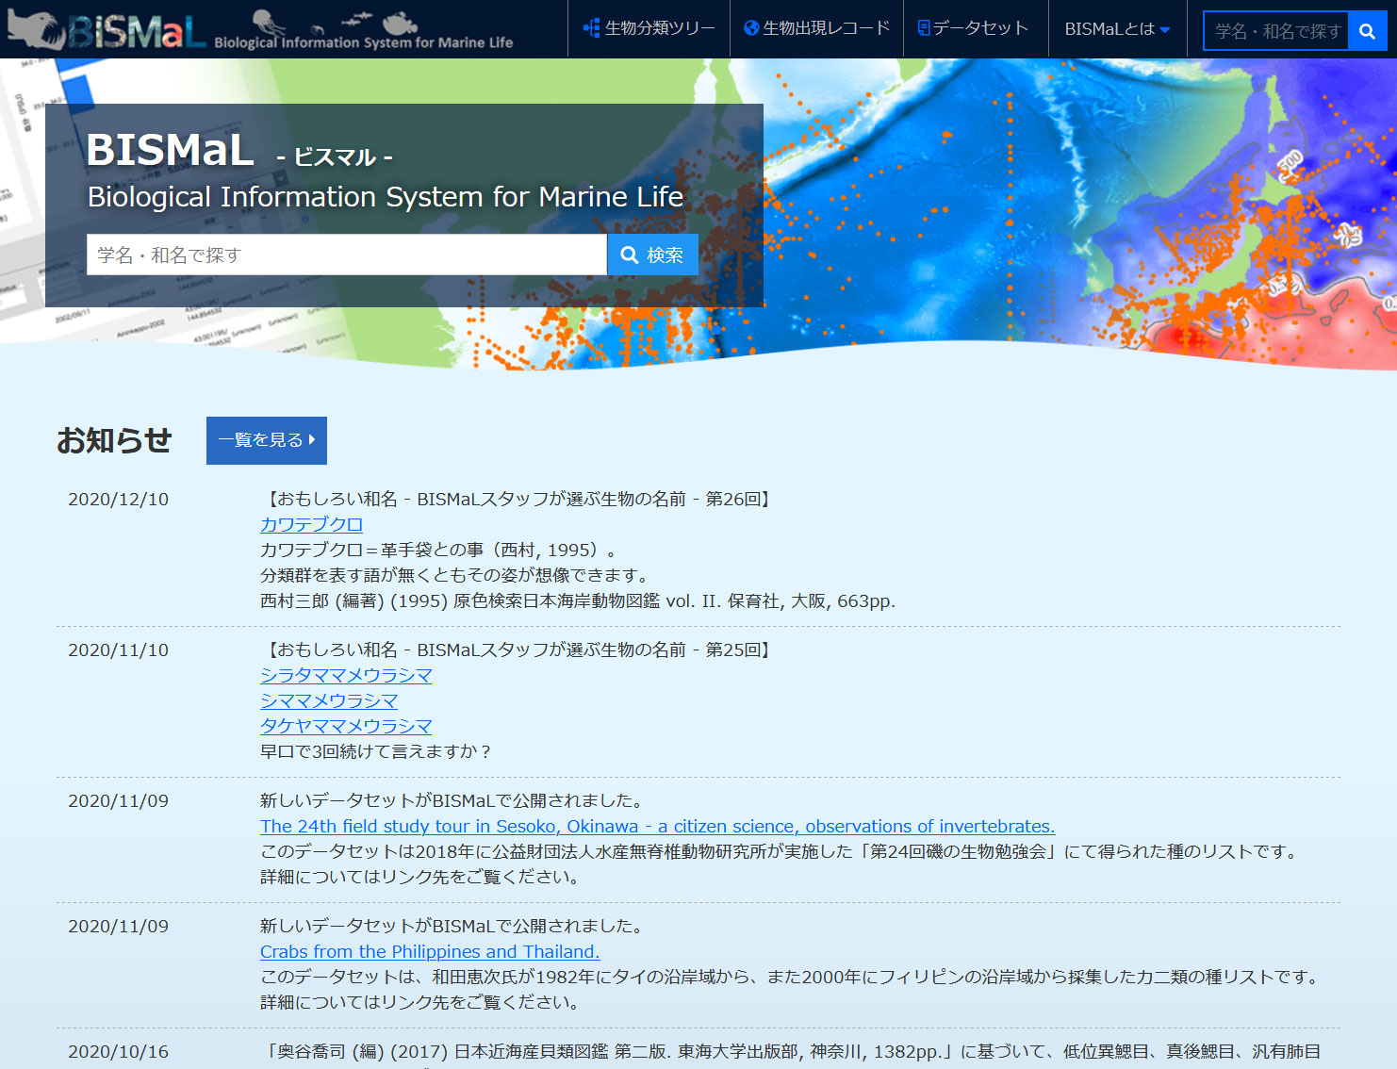Open データセット menu item

pos(976,28)
